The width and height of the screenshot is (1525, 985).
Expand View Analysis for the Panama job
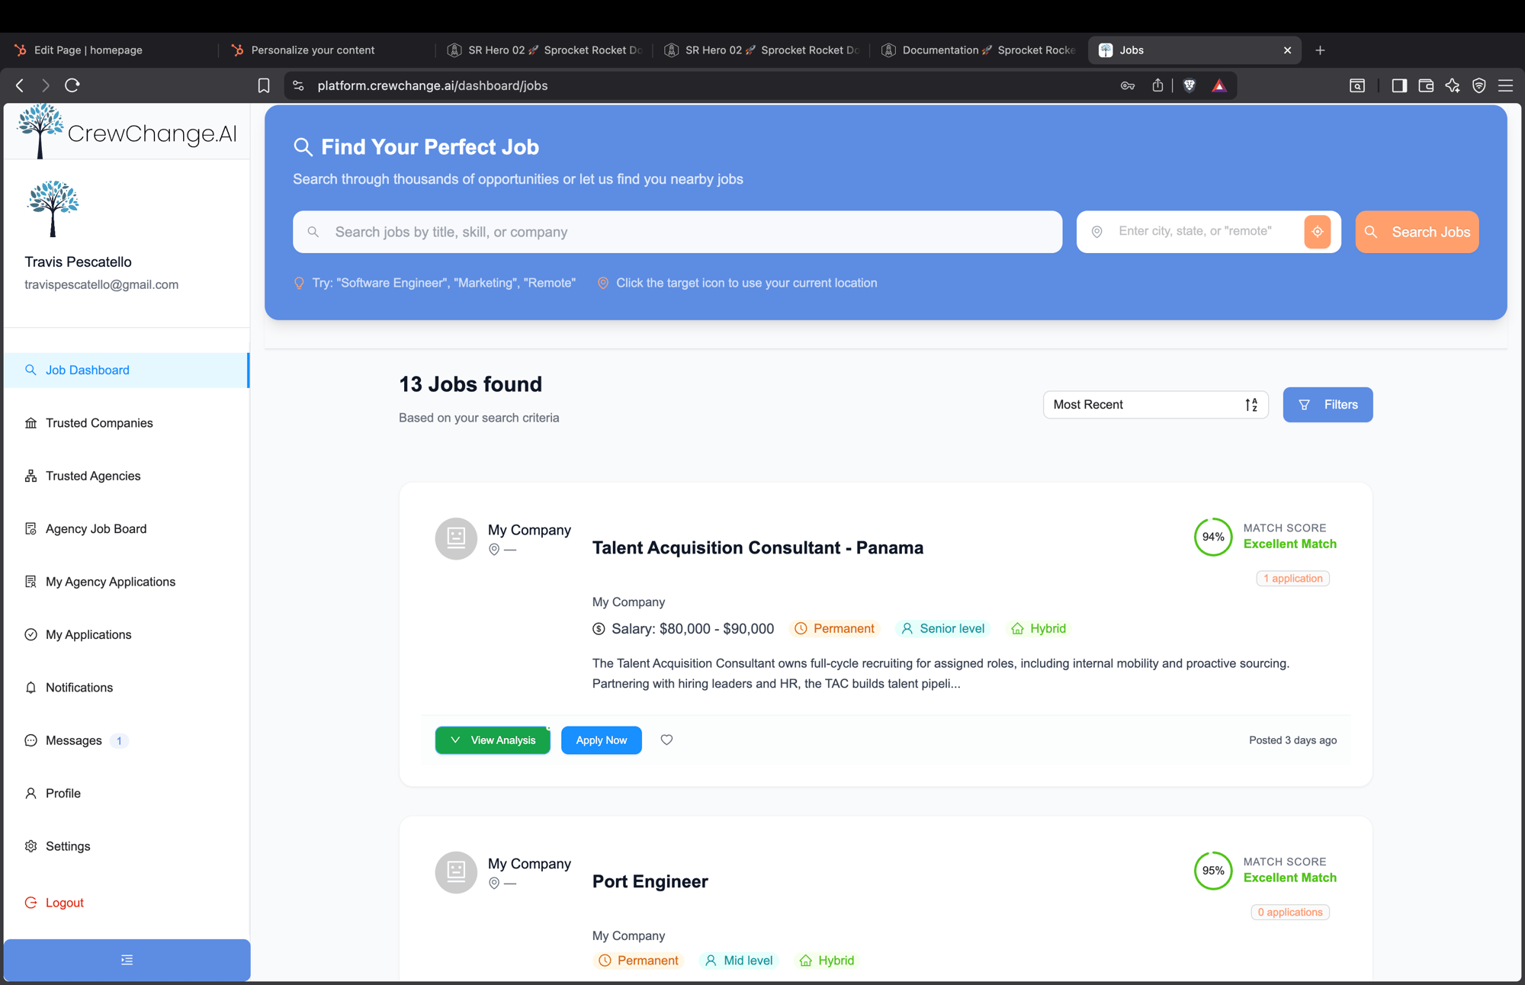click(x=493, y=740)
